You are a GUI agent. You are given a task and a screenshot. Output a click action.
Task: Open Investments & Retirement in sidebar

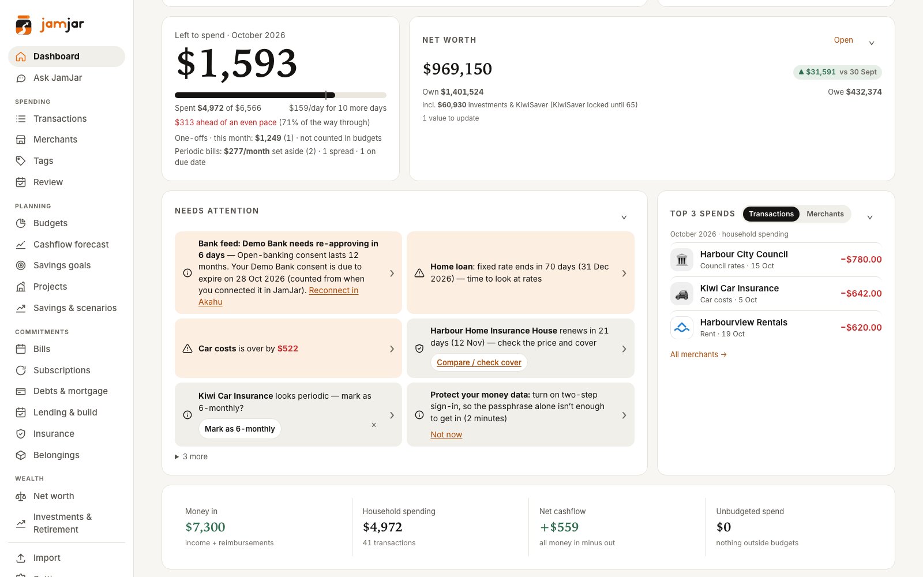(66, 523)
